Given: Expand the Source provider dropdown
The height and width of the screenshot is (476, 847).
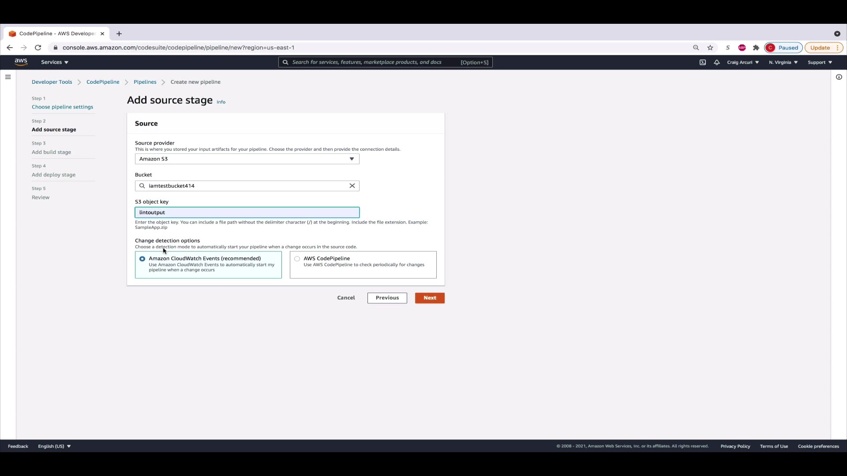Looking at the screenshot, I should coord(247,159).
